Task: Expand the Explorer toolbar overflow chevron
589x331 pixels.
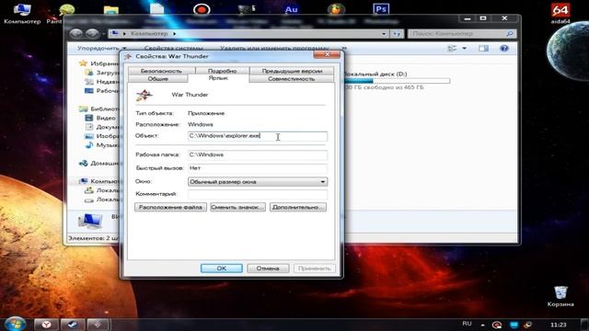Action: 343,49
